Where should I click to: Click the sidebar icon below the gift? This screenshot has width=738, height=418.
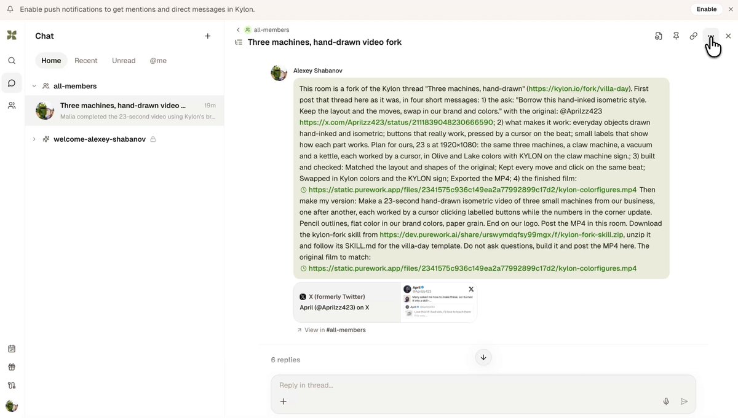[12, 385]
